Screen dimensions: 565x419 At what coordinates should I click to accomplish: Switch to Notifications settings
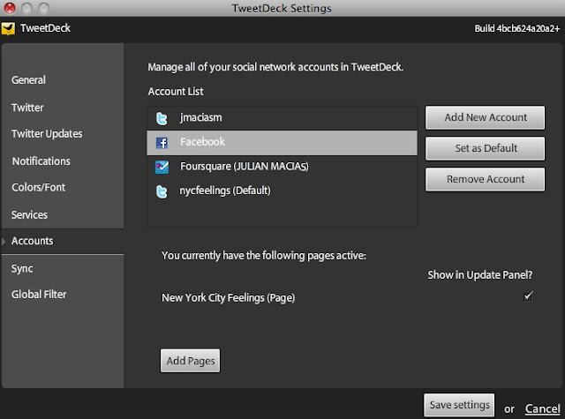coord(41,161)
